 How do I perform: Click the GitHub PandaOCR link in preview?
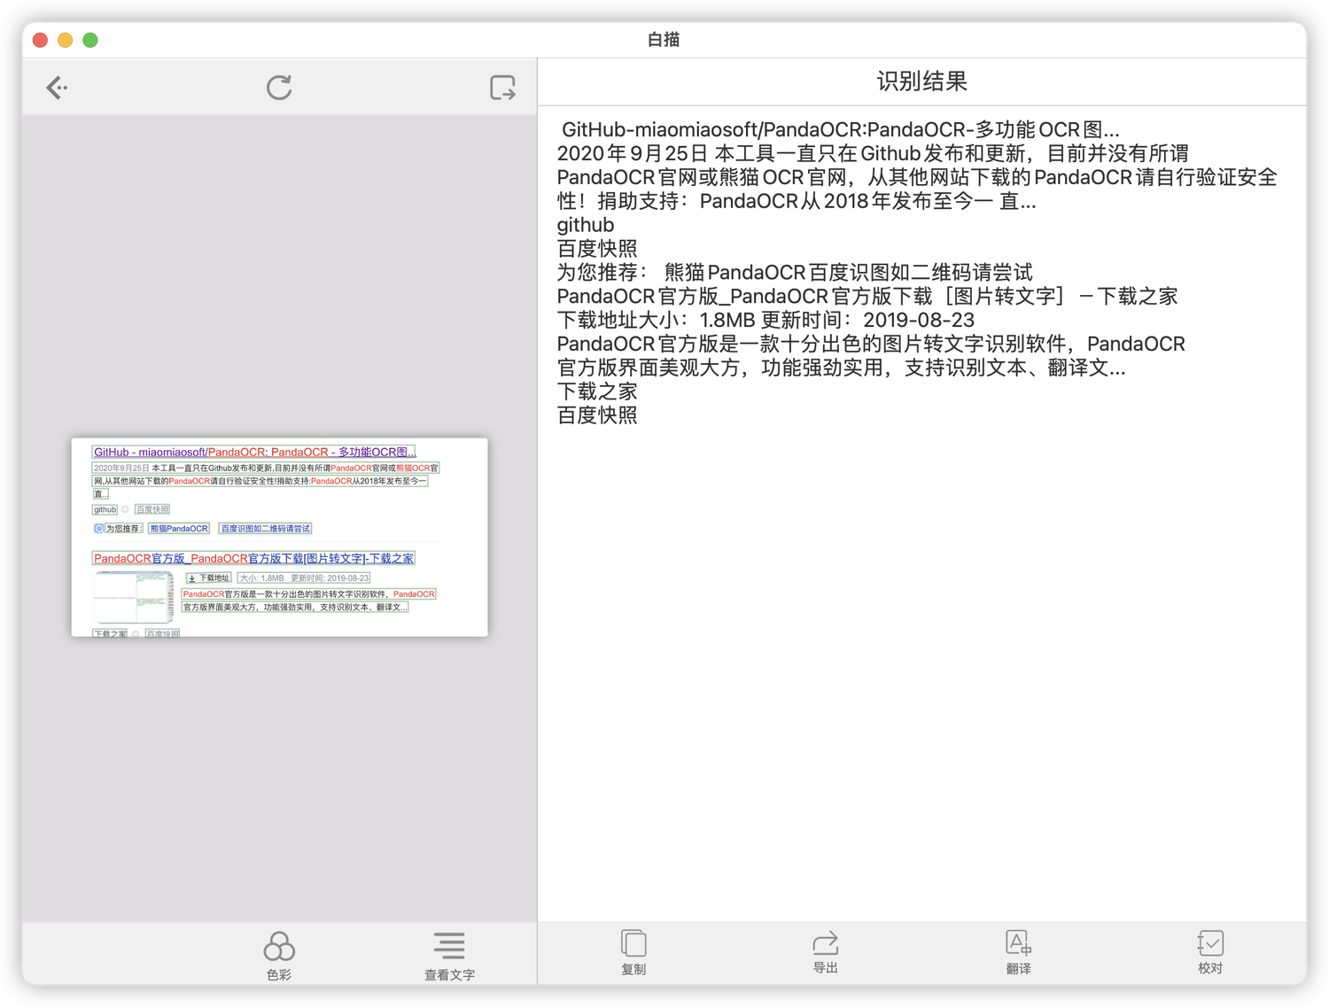tap(254, 452)
